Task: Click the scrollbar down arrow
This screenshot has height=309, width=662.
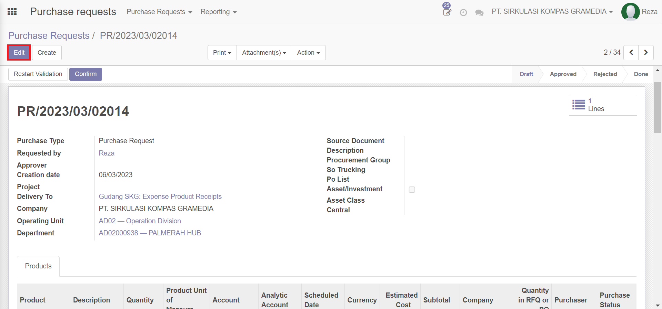Action: pyautogui.click(x=658, y=305)
